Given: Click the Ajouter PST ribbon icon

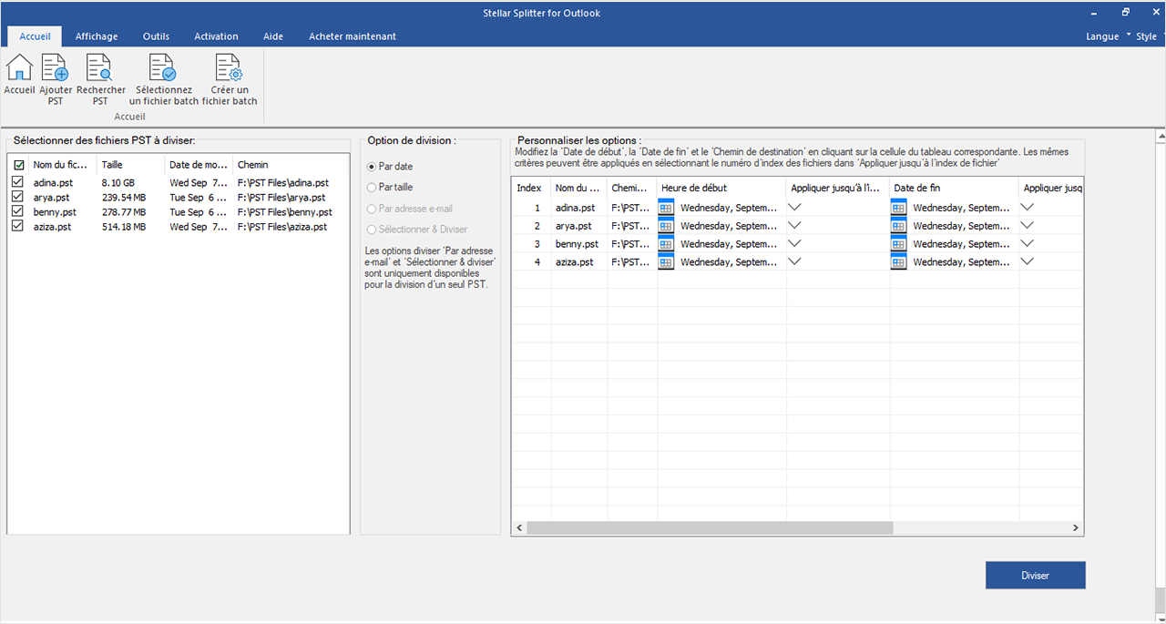Looking at the screenshot, I should pos(56,68).
